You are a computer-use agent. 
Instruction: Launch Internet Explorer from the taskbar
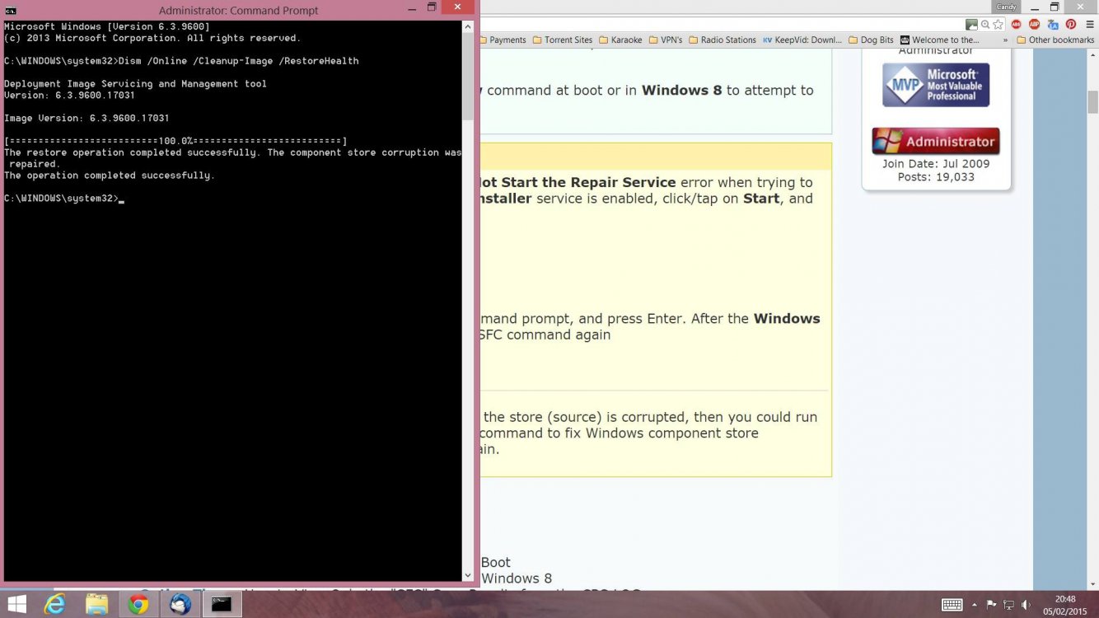click(55, 604)
